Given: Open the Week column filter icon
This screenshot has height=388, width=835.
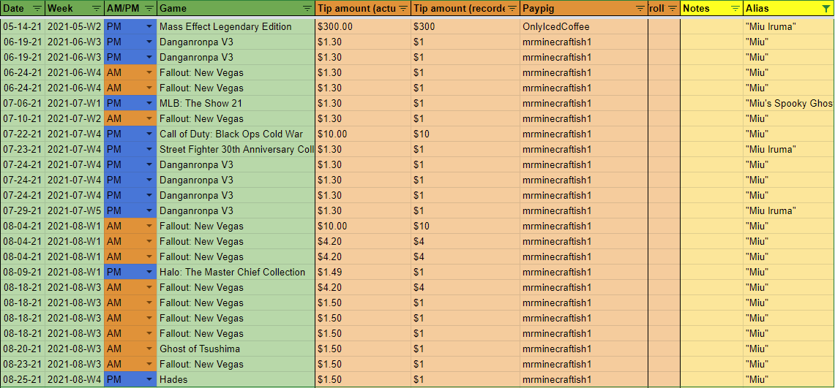Looking at the screenshot, I should (x=96, y=9).
